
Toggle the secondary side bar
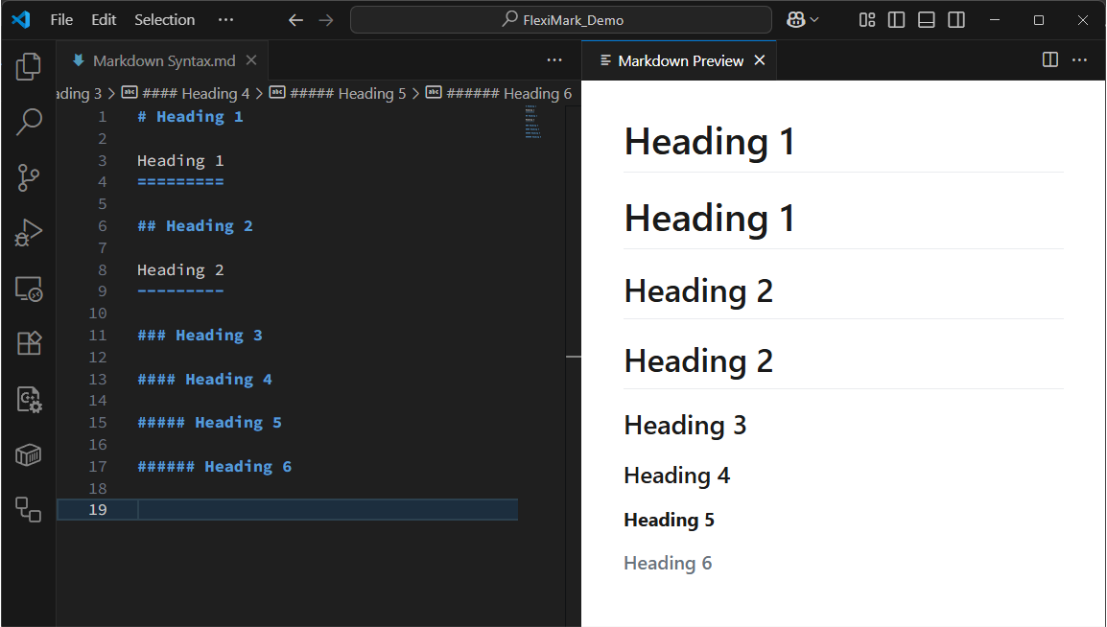point(956,20)
